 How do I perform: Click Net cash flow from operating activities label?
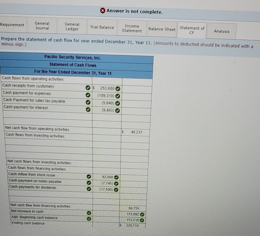[37, 129]
